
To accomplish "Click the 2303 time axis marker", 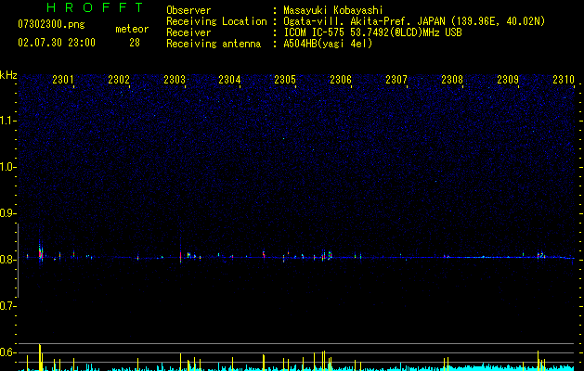I will pos(175,80).
